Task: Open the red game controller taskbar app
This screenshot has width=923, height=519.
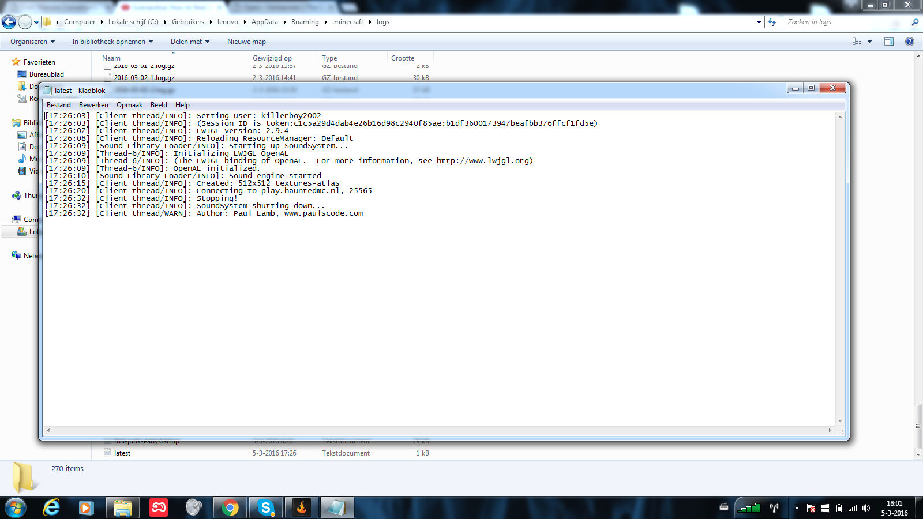Action: coord(159,507)
